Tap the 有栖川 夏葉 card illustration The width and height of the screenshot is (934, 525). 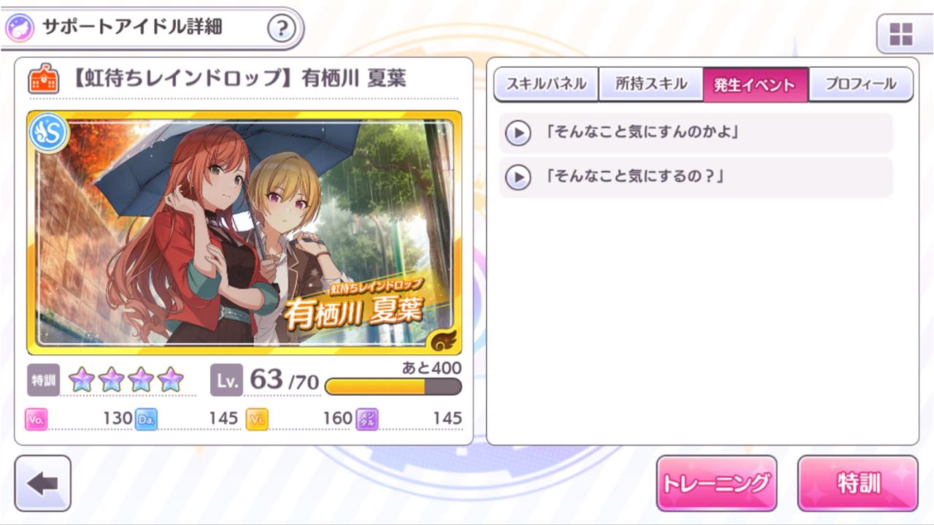tap(244, 232)
